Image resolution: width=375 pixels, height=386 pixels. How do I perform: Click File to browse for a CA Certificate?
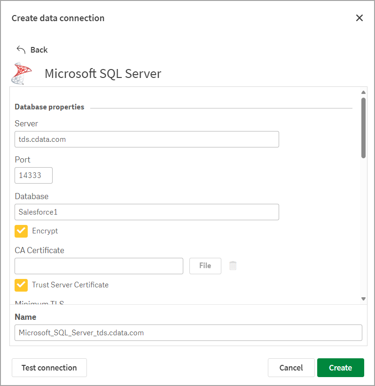(x=205, y=266)
